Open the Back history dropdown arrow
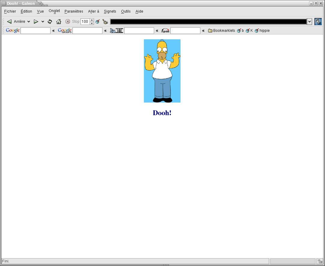The width and height of the screenshot is (325, 266). pos(29,22)
